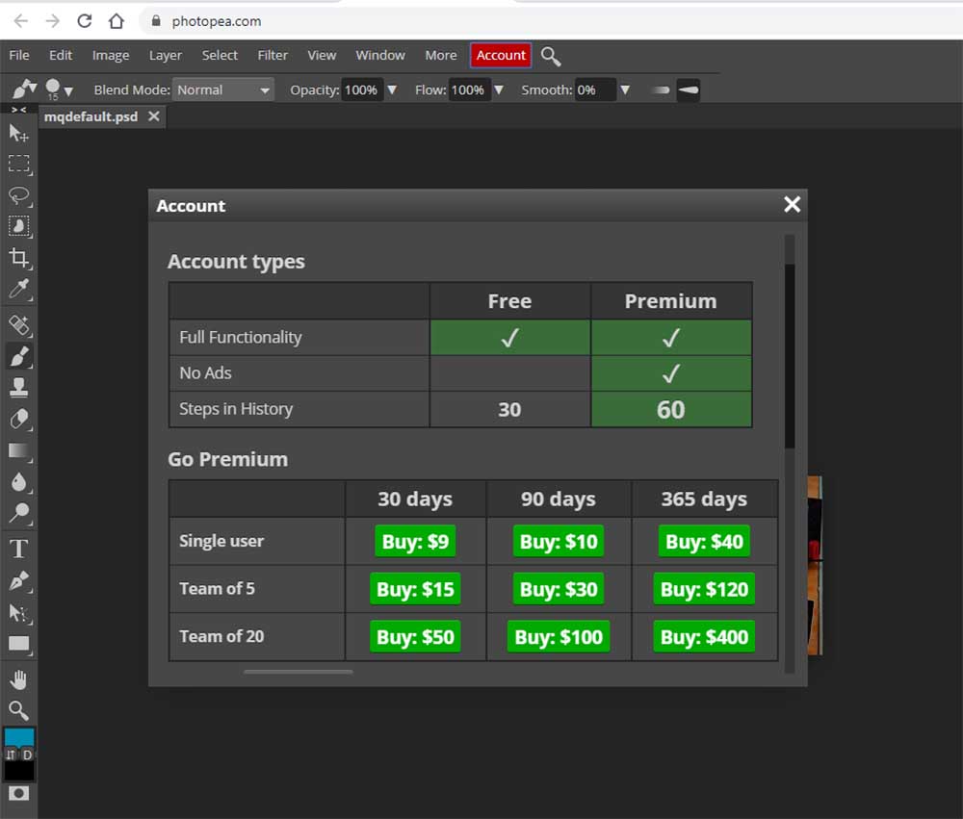Open the Blend Mode dropdown
Viewport: 963px width, 819px height.
(223, 90)
